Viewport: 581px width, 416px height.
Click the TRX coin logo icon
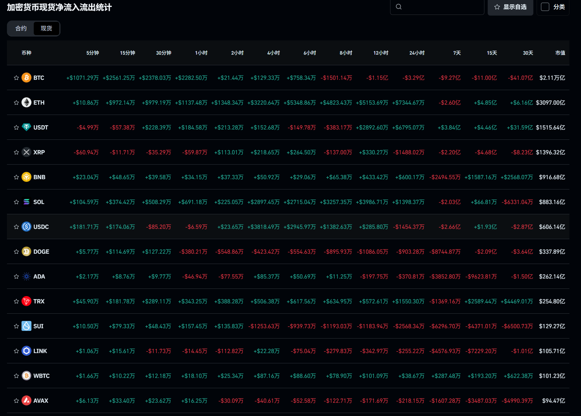click(26, 301)
